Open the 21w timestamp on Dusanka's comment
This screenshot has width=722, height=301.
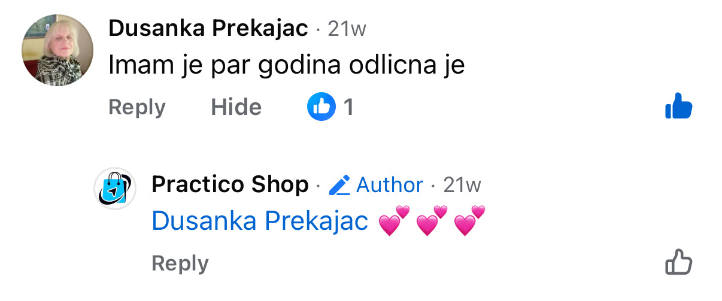coord(347,29)
